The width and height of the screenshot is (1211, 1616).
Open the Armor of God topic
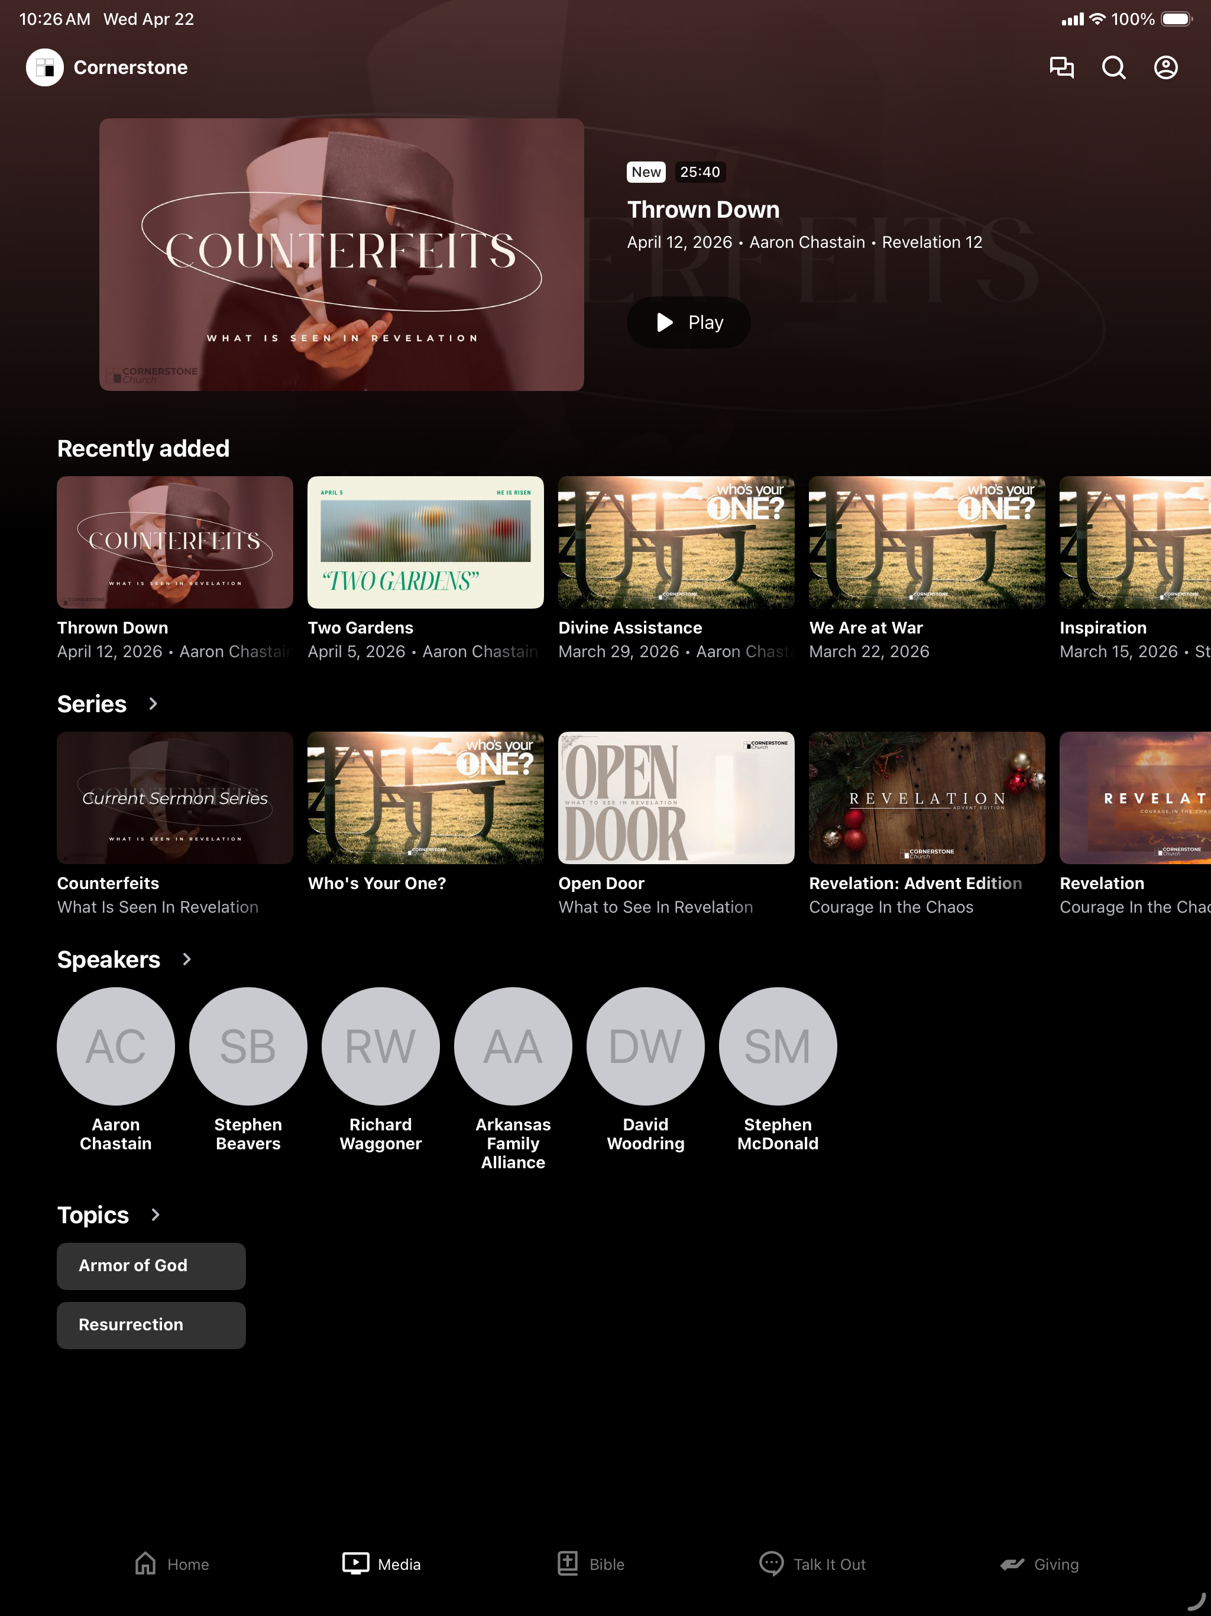pyautogui.click(x=151, y=1266)
